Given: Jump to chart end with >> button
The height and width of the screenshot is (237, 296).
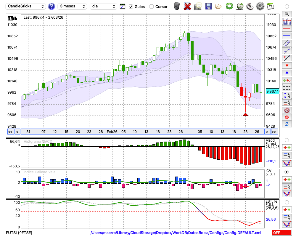Looking at the screenshot, I should pos(274,132).
